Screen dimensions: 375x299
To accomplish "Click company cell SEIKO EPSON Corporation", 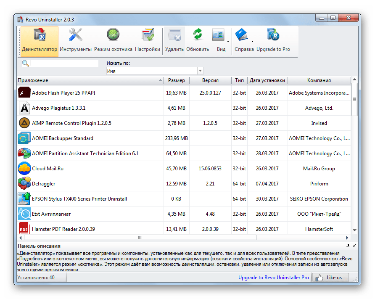I will [x=319, y=199].
